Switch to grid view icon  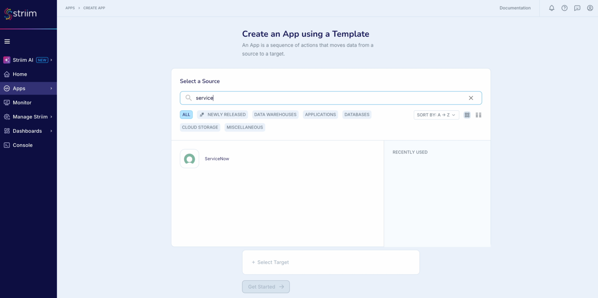pos(467,115)
